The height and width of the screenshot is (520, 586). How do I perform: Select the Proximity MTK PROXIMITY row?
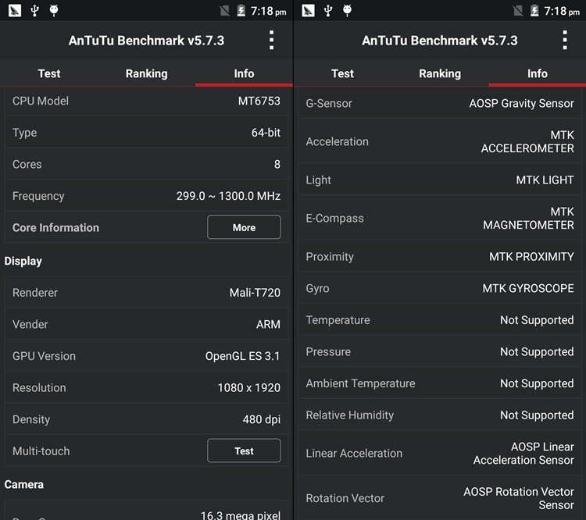(x=439, y=257)
